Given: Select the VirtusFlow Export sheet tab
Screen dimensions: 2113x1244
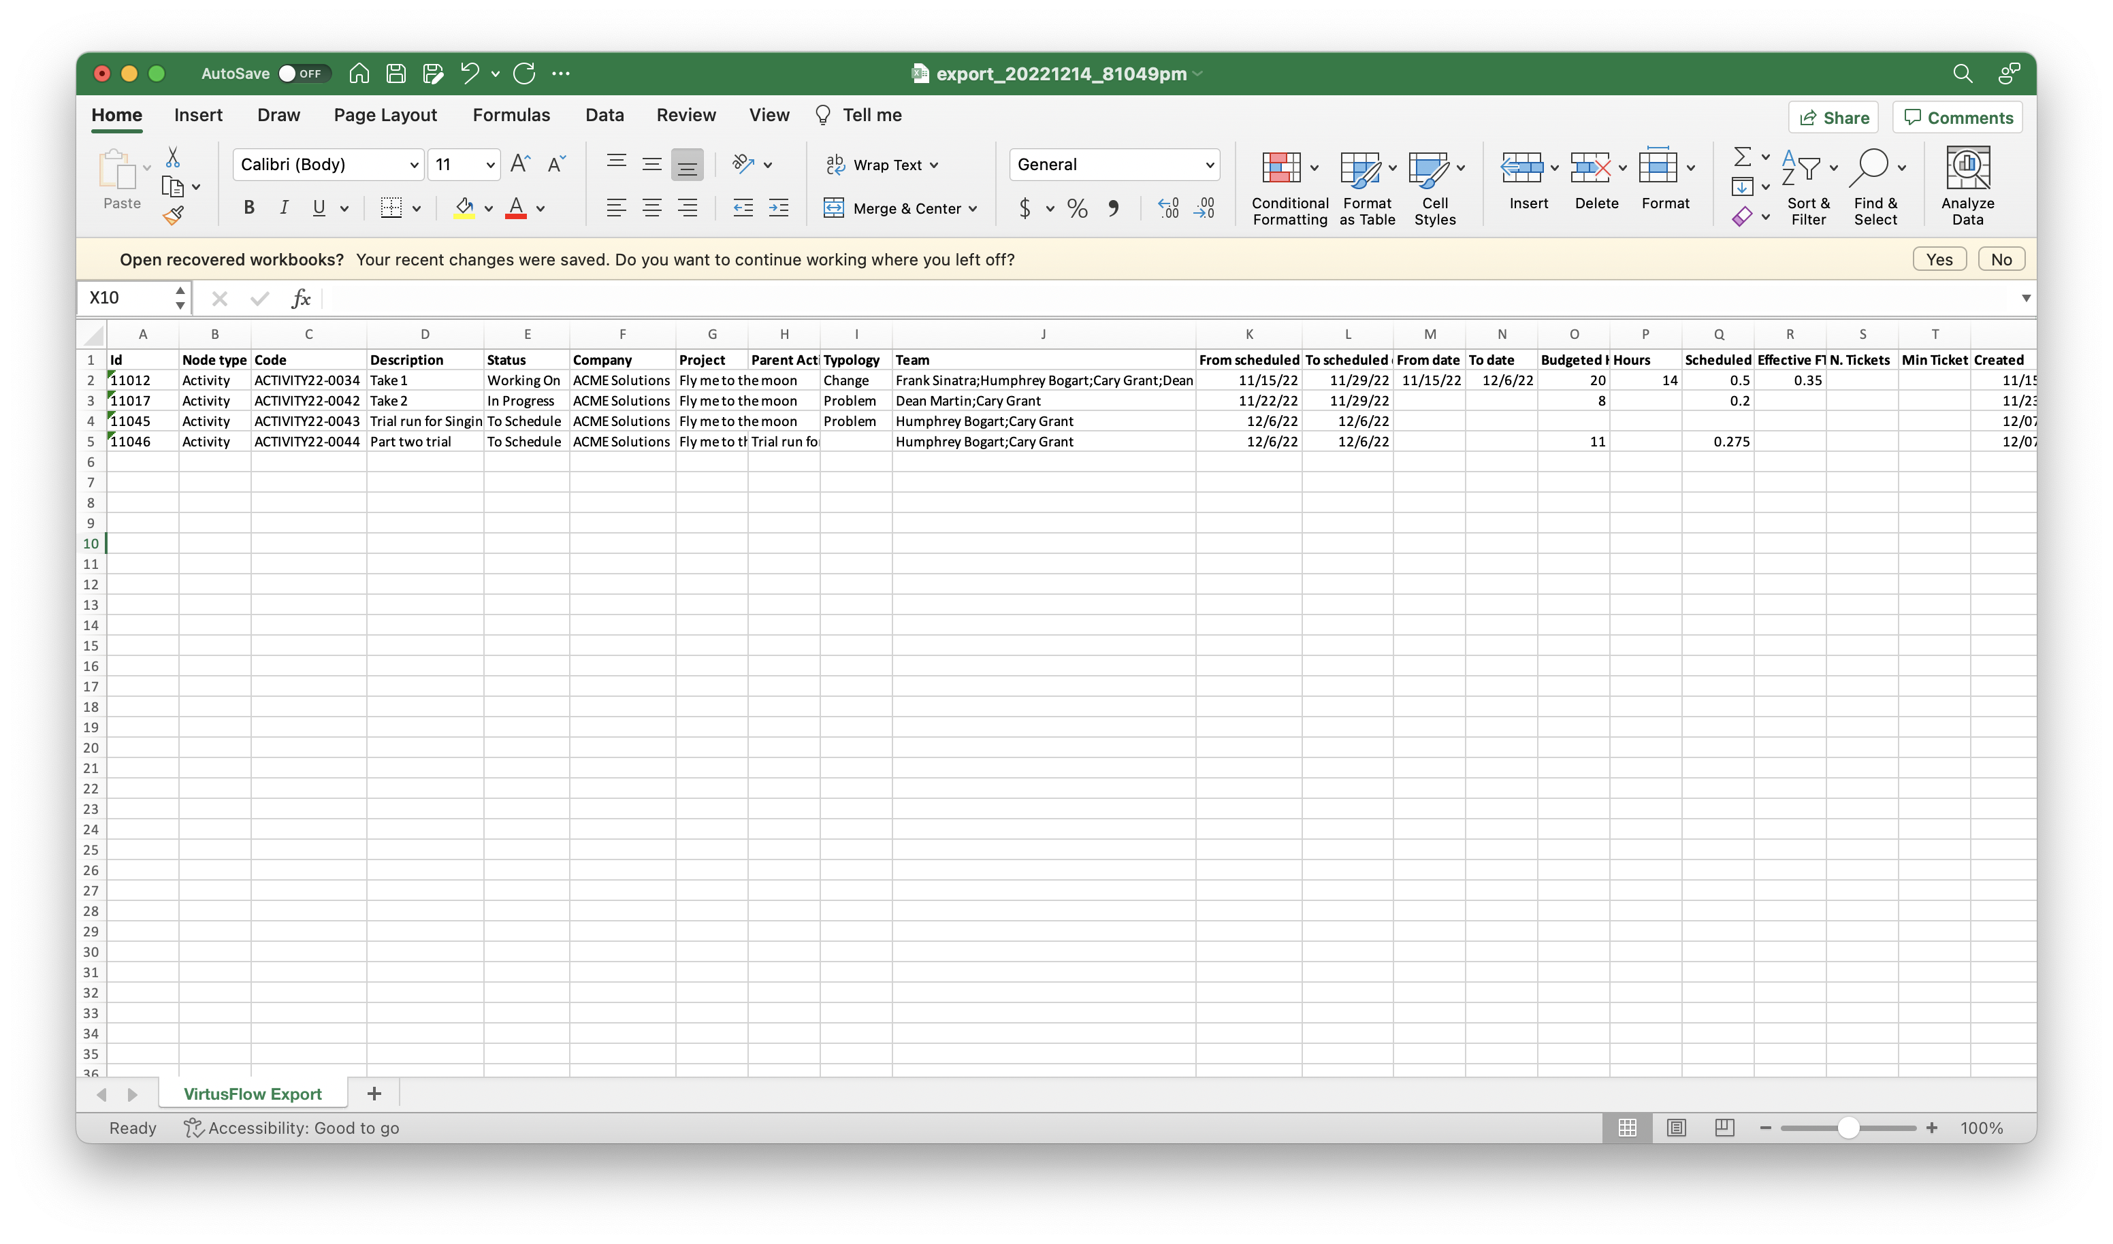Looking at the screenshot, I should tap(253, 1093).
